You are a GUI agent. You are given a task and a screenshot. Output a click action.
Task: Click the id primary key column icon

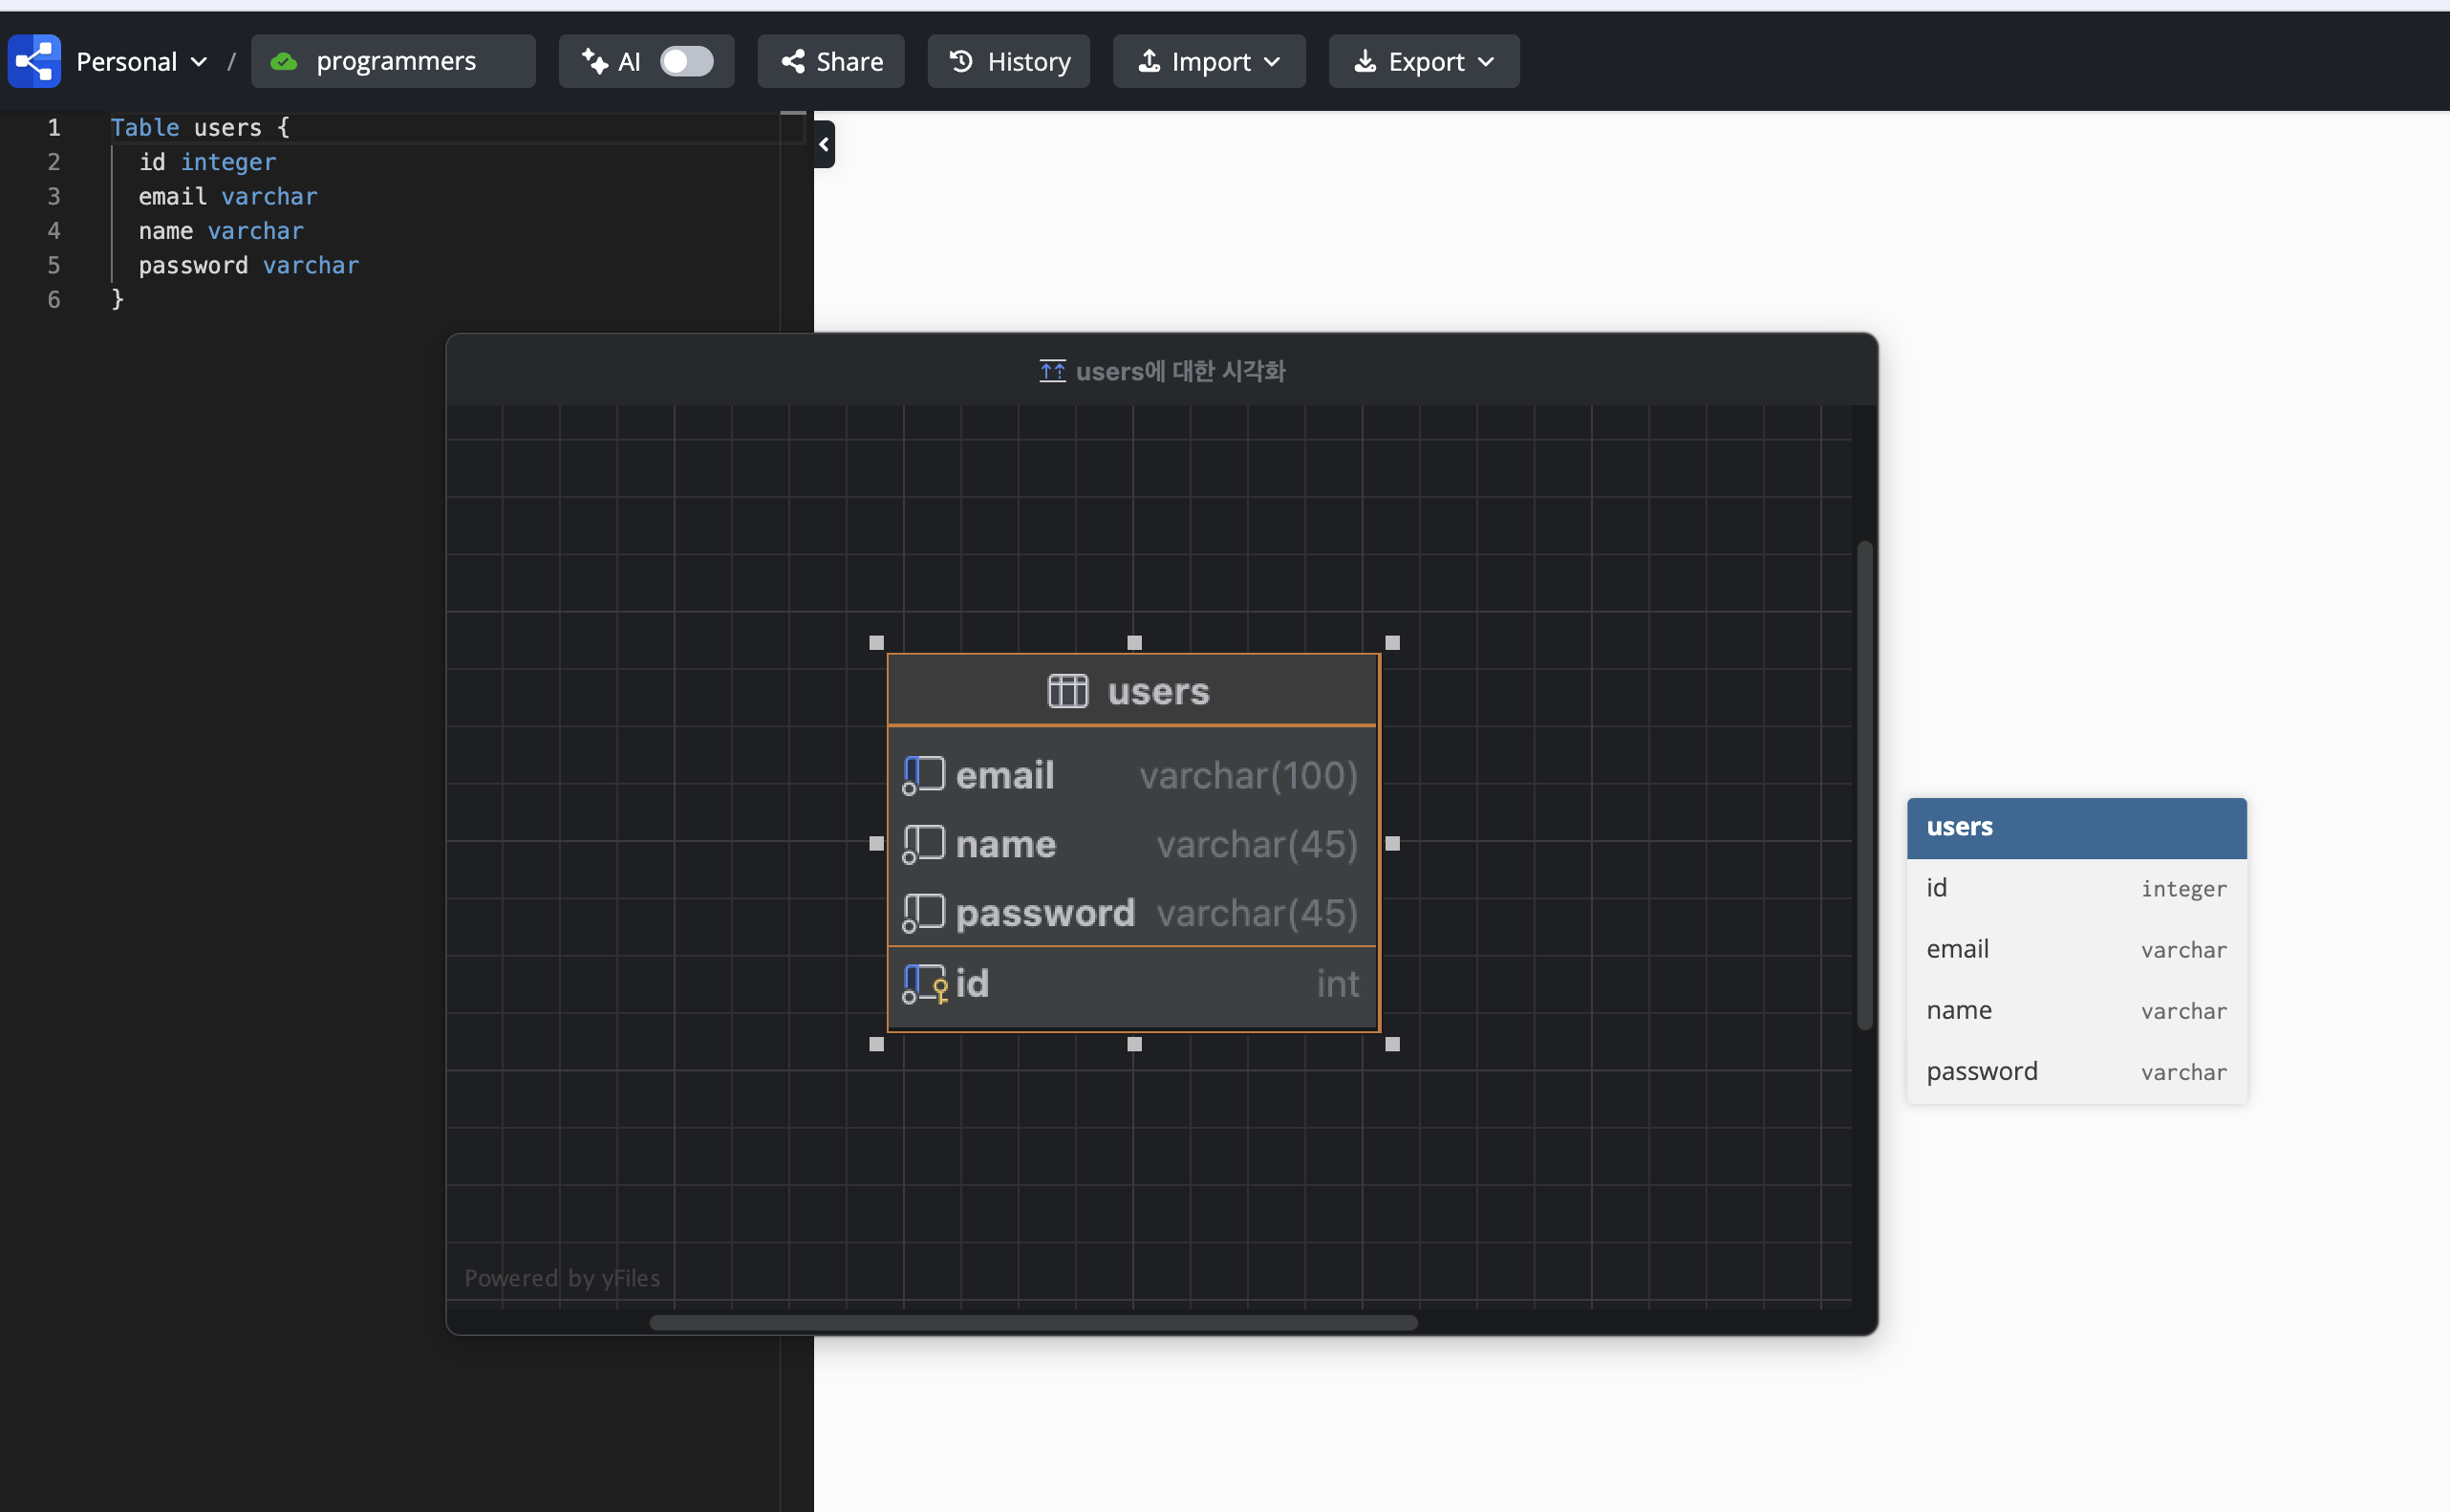[925, 984]
